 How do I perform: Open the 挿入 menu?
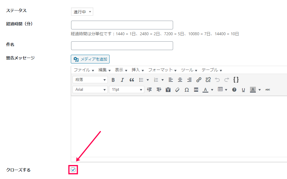point(138,70)
